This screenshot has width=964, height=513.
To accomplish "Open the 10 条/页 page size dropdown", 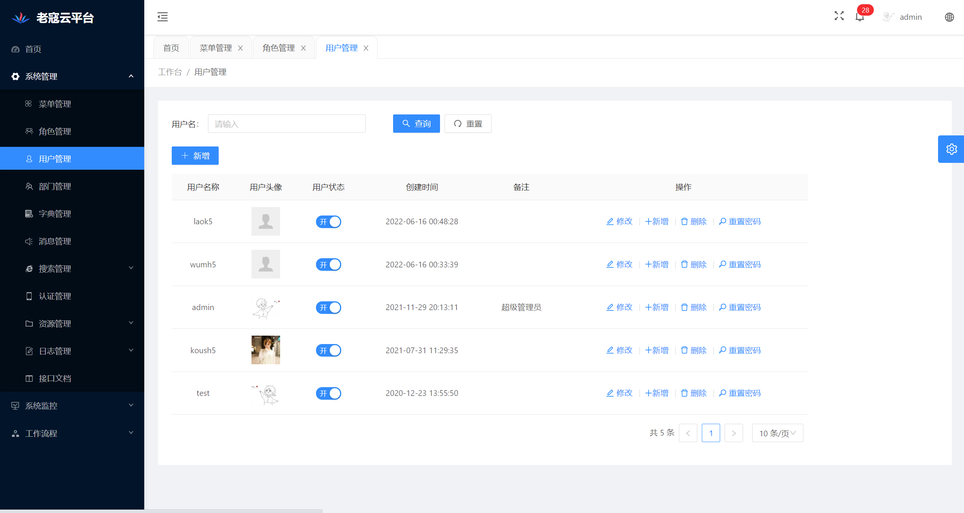I will point(777,433).
